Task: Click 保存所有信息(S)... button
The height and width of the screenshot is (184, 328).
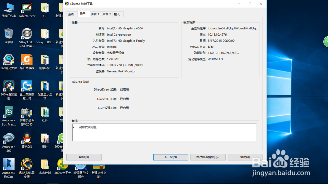Action: pyautogui.click(x=208, y=157)
